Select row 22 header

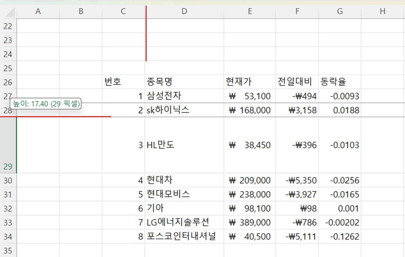pyautogui.click(x=8, y=26)
